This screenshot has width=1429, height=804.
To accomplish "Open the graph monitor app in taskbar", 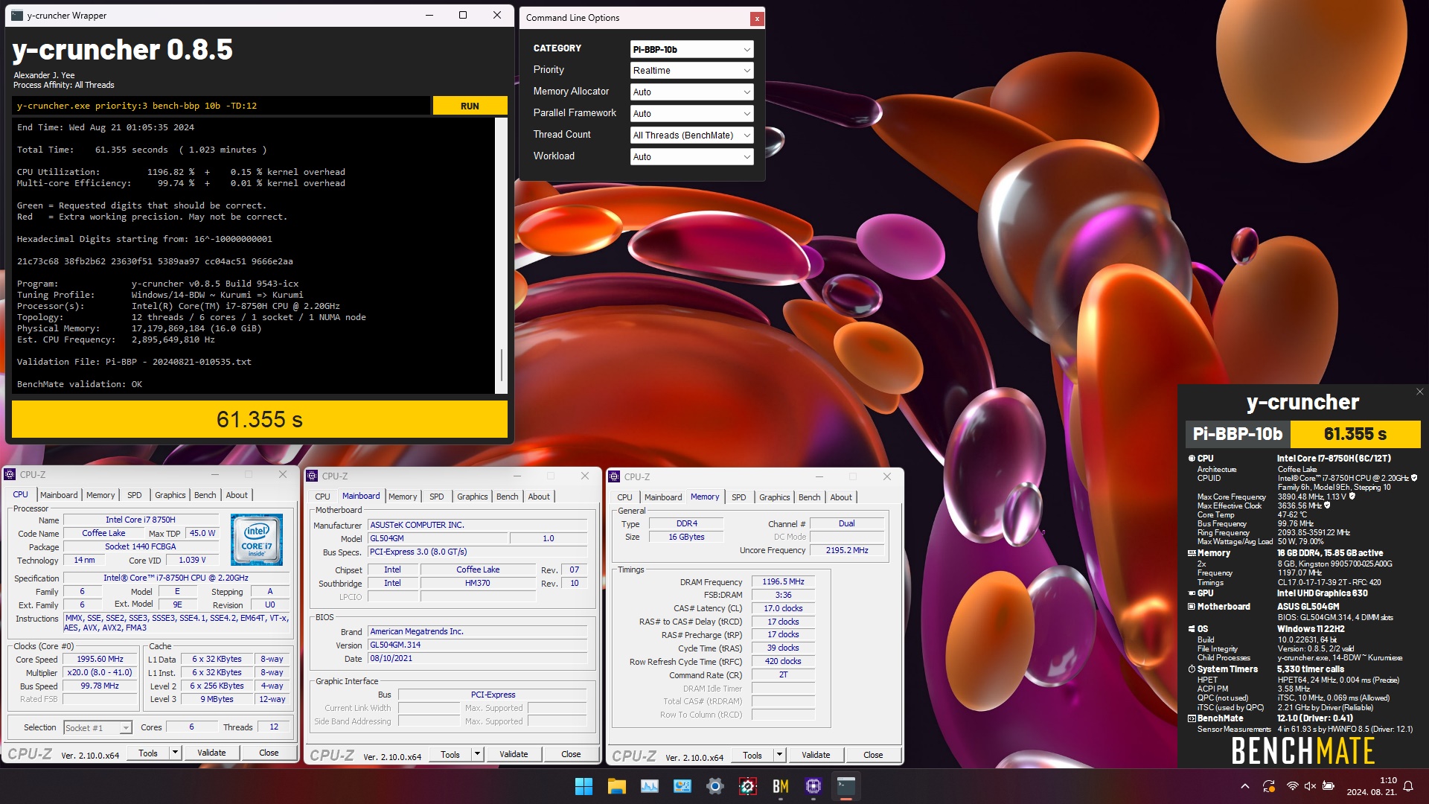I will click(650, 786).
